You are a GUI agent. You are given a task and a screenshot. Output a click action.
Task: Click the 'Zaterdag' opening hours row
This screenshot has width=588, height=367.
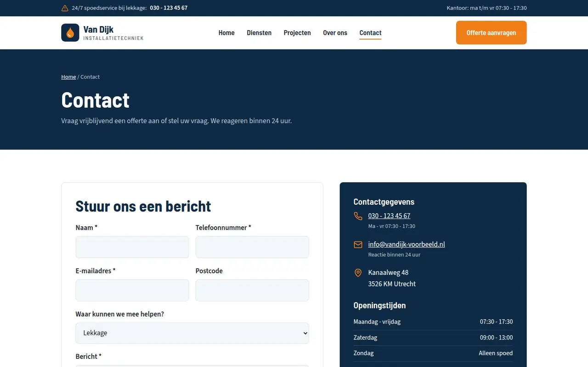[433, 338]
